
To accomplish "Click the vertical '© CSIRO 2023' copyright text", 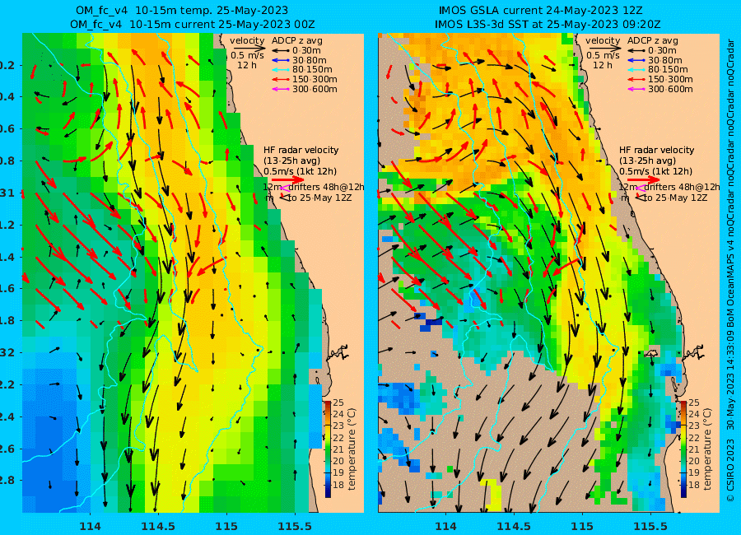I will [730, 470].
